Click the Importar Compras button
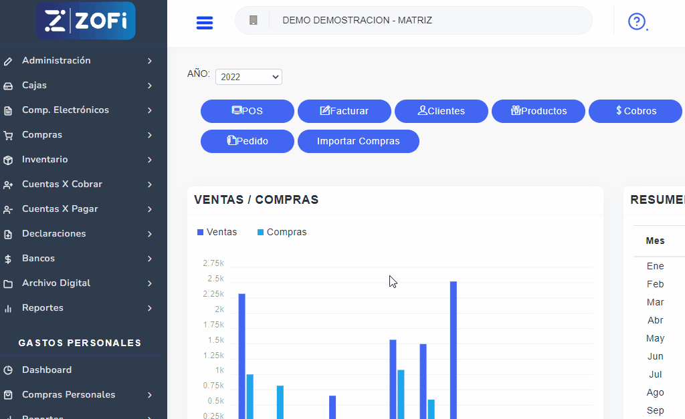Screen dimensions: 685x419 pos(358,142)
